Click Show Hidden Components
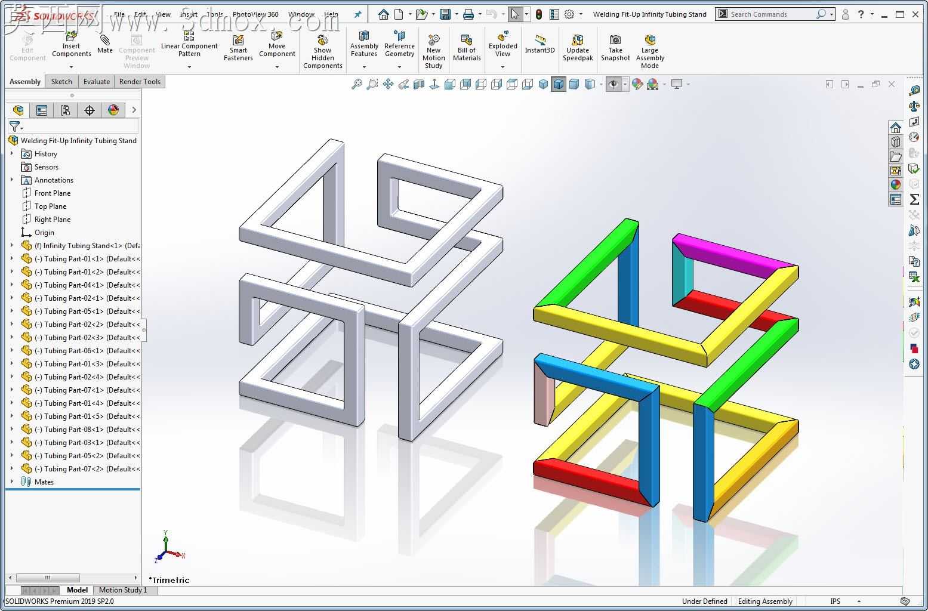This screenshot has width=928, height=611. [322, 51]
